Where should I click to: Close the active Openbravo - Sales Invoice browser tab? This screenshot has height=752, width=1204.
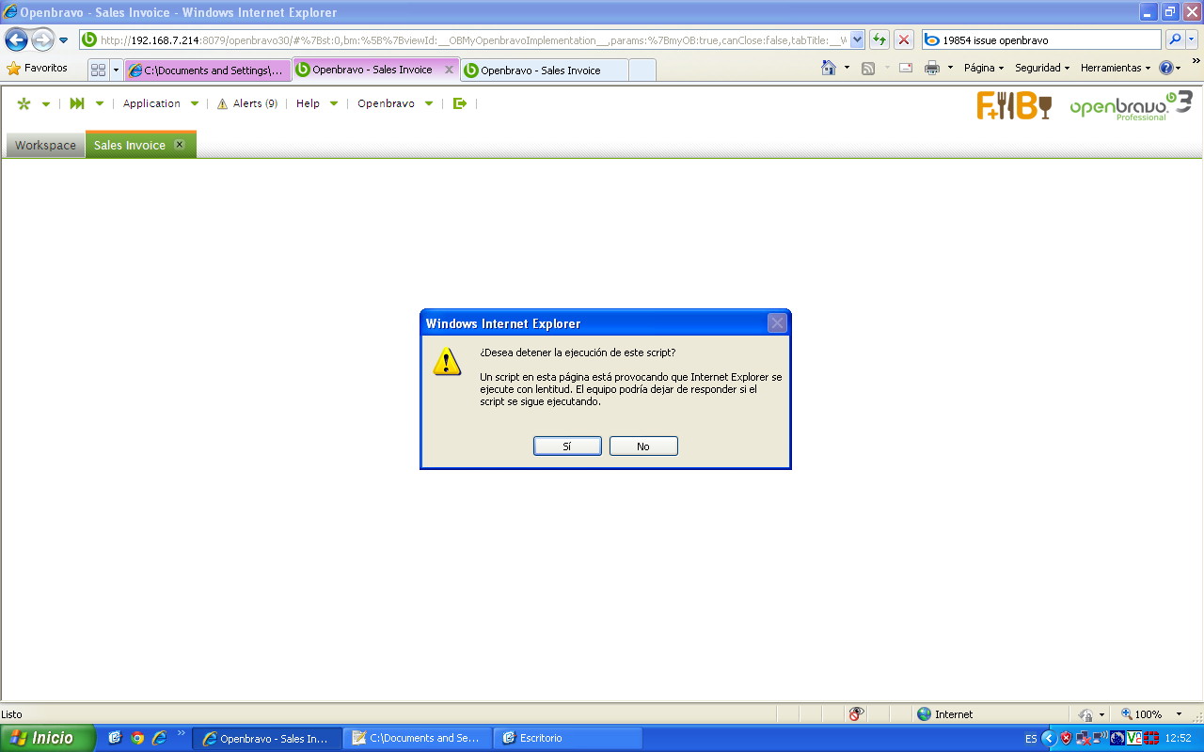click(x=449, y=70)
